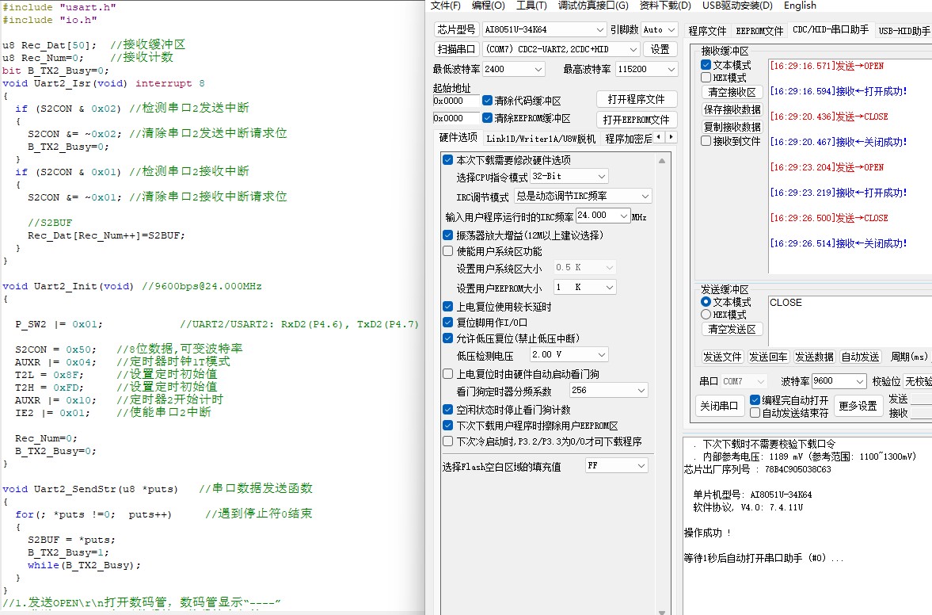The height and width of the screenshot is (615, 932).
Task: Click 清空接收区 button
Action: point(732,92)
